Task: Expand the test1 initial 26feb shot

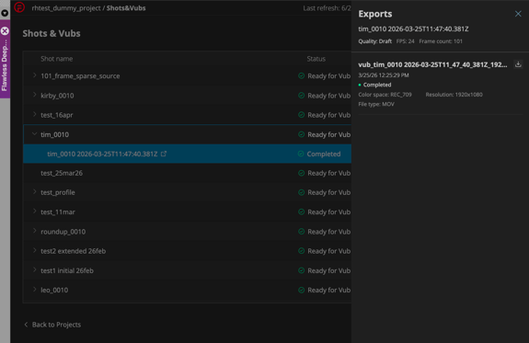Action: tap(34, 270)
